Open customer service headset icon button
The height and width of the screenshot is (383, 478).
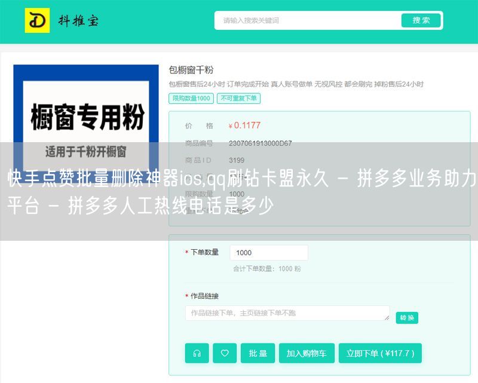[x=197, y=353]
